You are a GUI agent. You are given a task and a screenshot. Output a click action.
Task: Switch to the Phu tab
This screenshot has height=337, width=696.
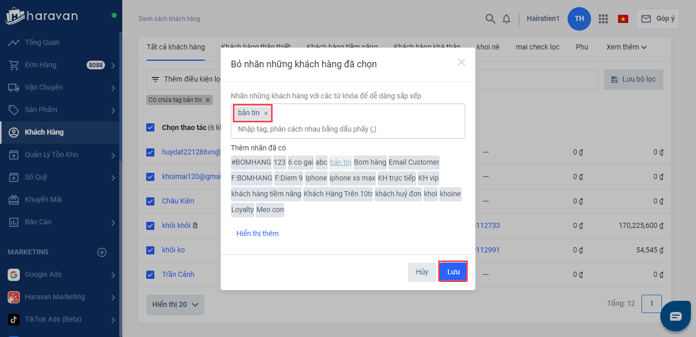click(x=582, y=47)
